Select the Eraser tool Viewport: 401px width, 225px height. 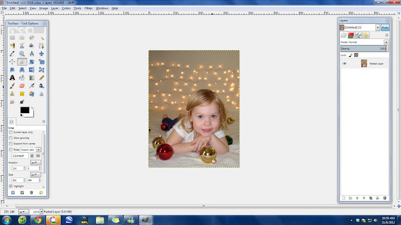click(22, 86)
